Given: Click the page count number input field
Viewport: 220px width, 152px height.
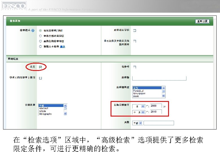Looking at the screenshot, I should pyautogui.click(x=159, y=123).
